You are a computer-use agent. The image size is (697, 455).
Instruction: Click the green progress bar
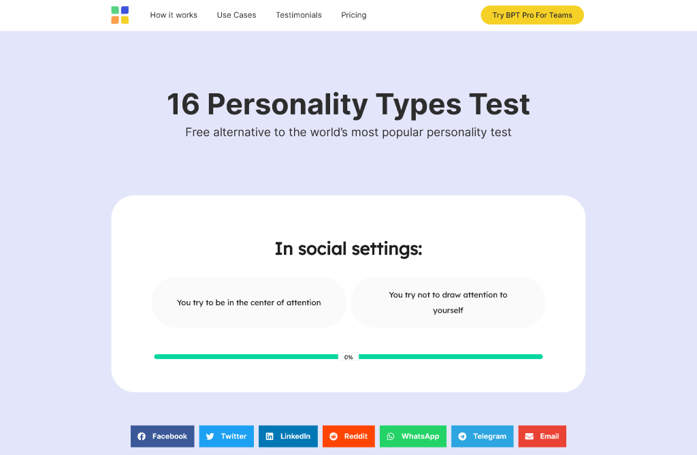click(245, 356)
